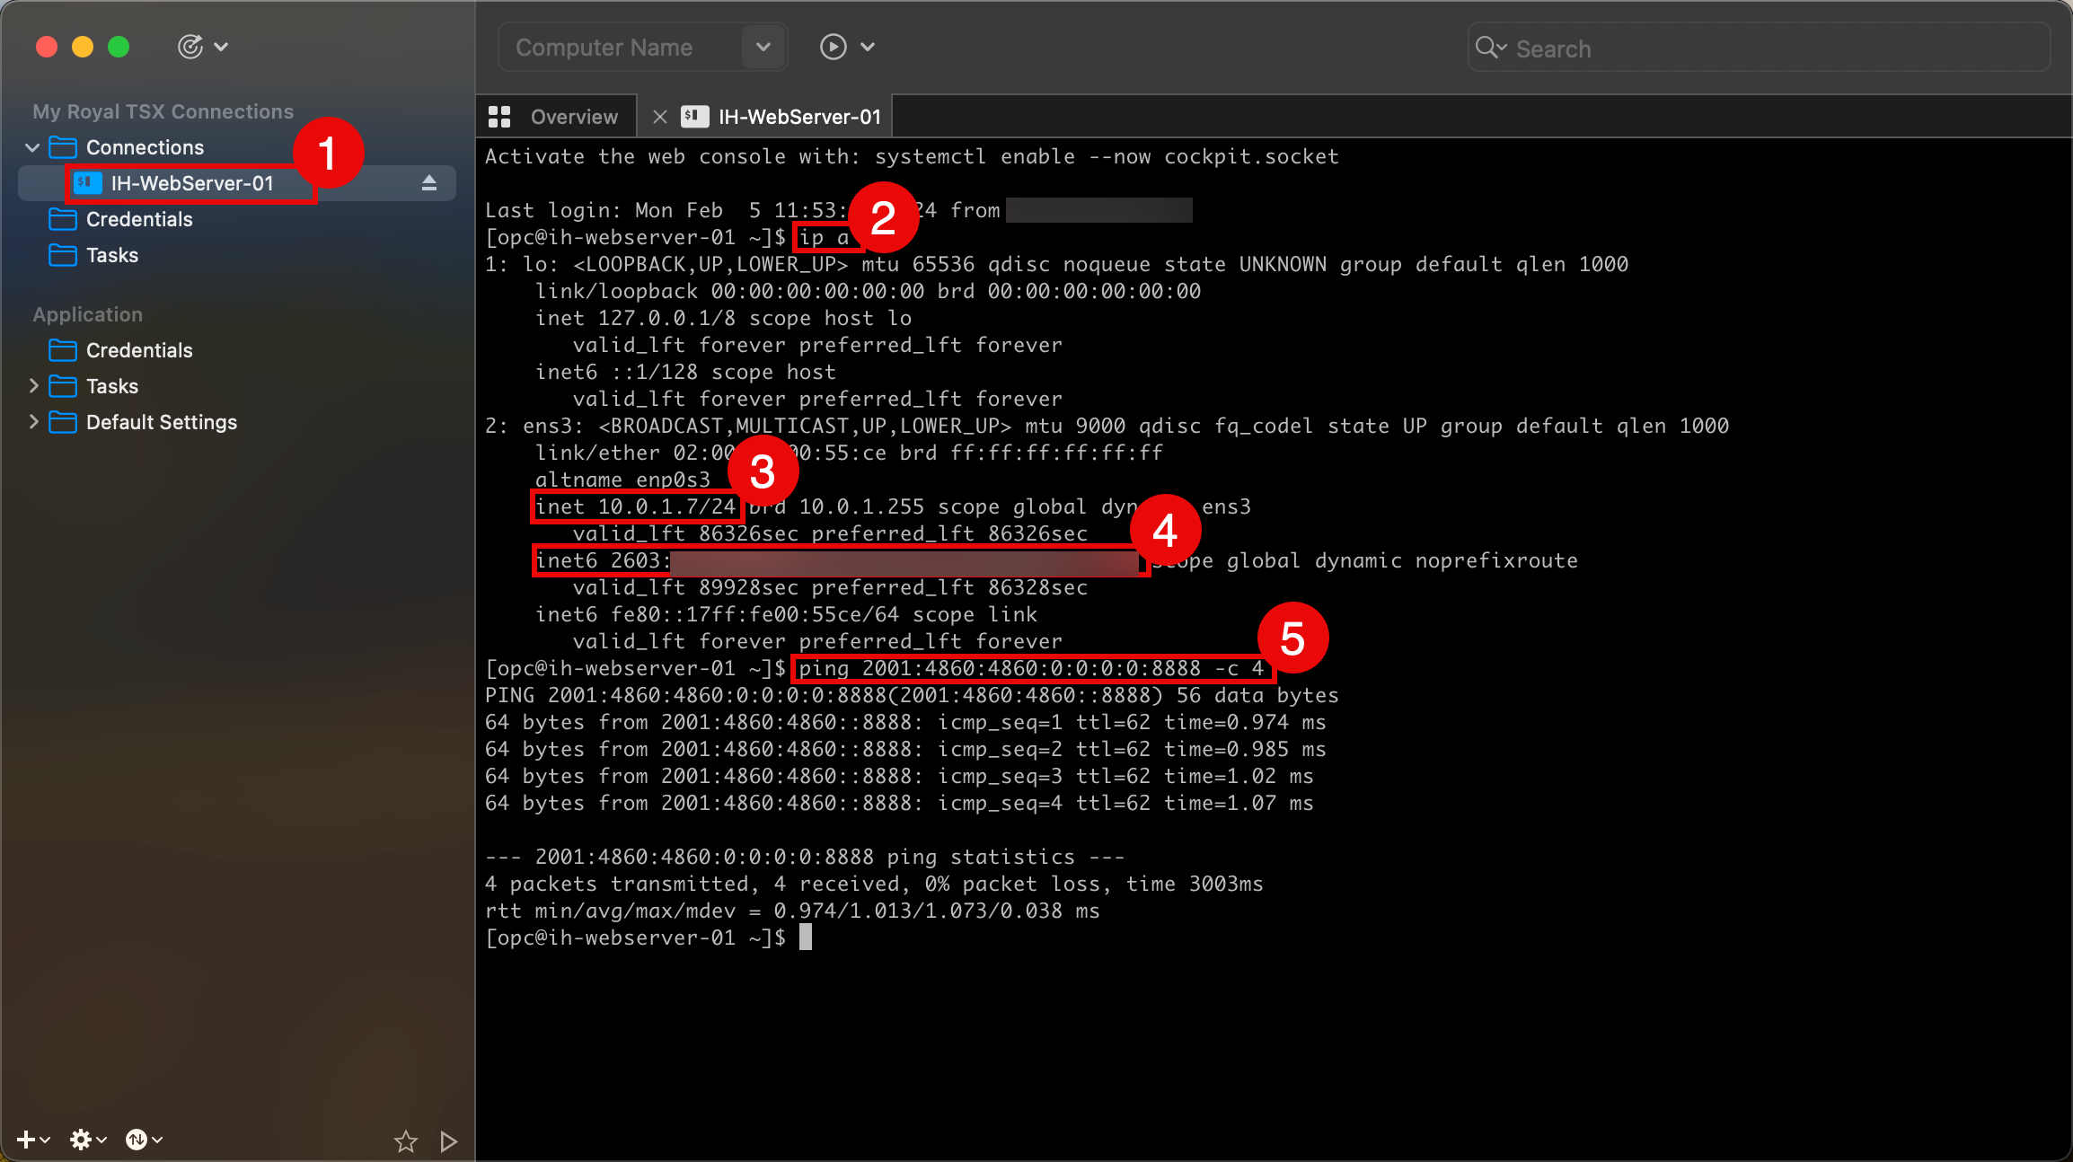This screenshot has width=2073, height=1162.
Task: Open the Computer Name dropdown arrow
Action: coord(763,47)
